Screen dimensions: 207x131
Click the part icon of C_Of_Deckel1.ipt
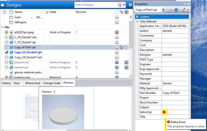[x=11, y=42]
